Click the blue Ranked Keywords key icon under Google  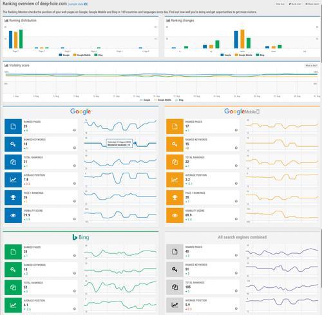click(x=13, y=144)
